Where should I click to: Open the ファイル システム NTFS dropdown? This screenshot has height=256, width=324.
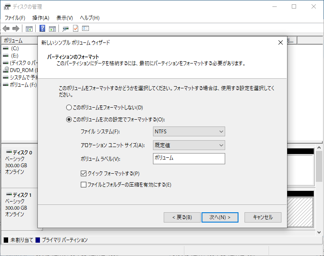(x=189, y=132)
